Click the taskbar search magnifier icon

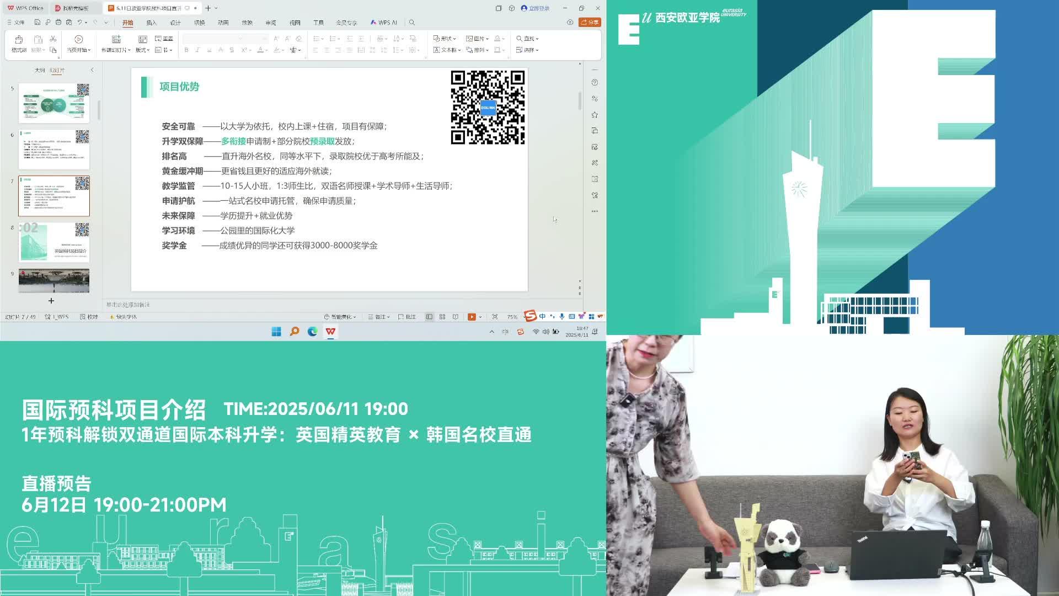tap(295, 332)
